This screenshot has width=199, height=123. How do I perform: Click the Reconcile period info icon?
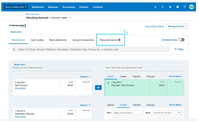(119, 40)
